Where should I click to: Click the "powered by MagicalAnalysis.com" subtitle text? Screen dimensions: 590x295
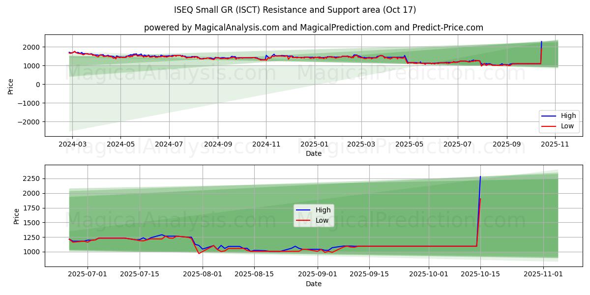coord(313,28)
